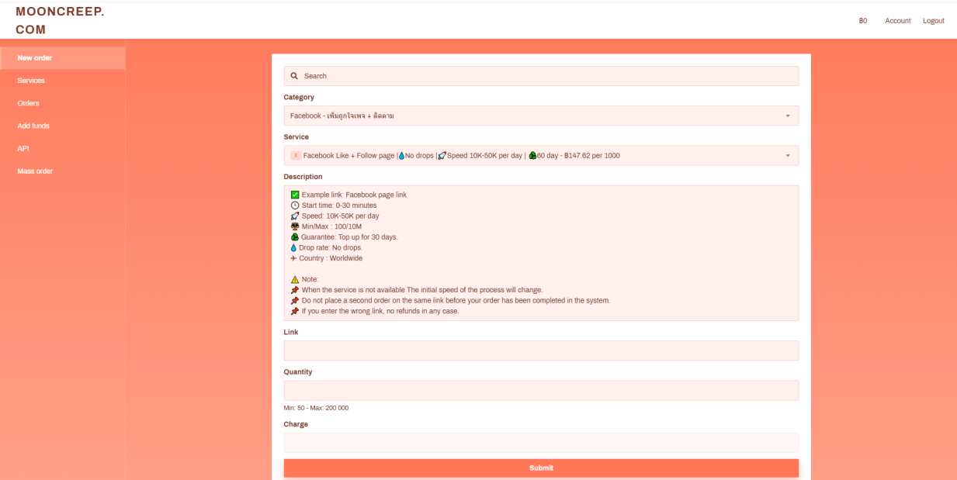Click the Link input field
Image resolution: width=957 pixels, height=480 pixels.
click(x=541, y=351)
